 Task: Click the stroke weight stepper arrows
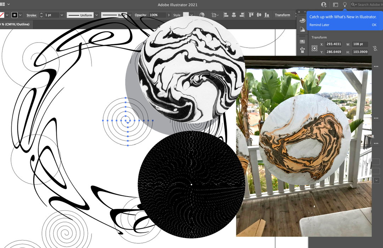coord(41,15)
